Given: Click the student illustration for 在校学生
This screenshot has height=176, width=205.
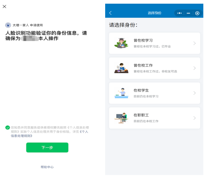Looking at the screenshot, I should 121,93.
